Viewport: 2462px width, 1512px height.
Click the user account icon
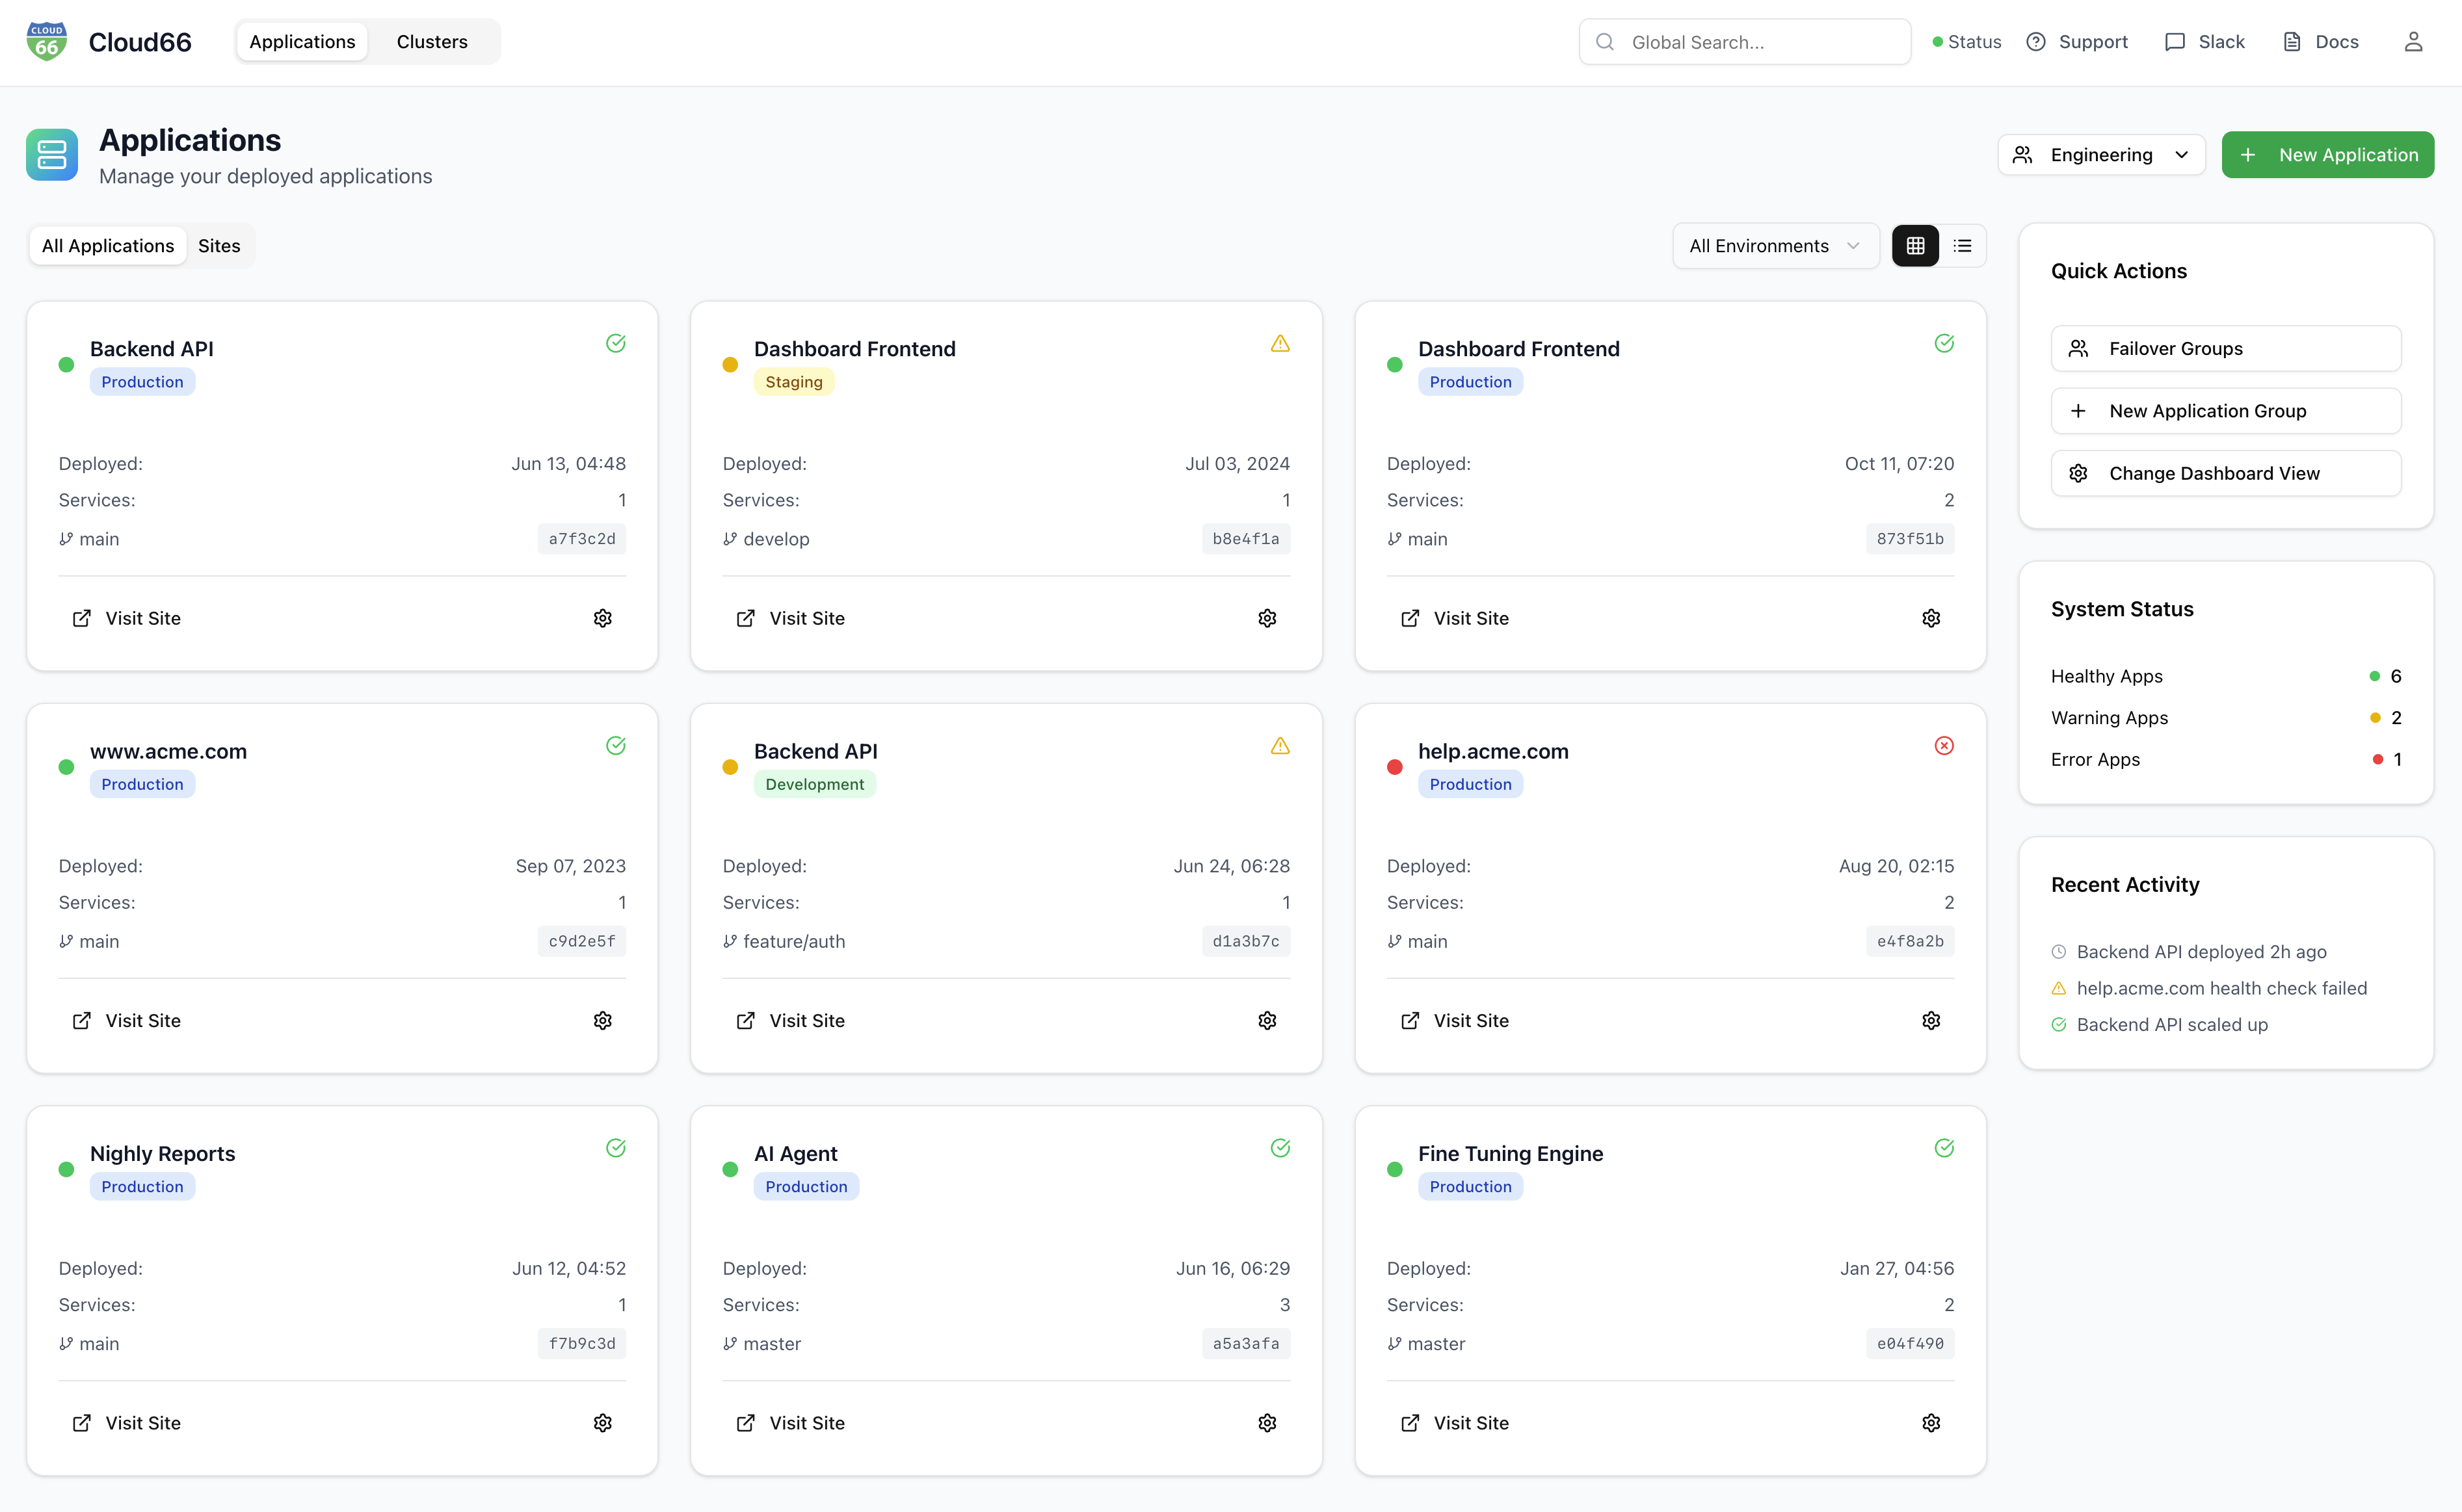pyautogui.click(x=2412, y=42)
